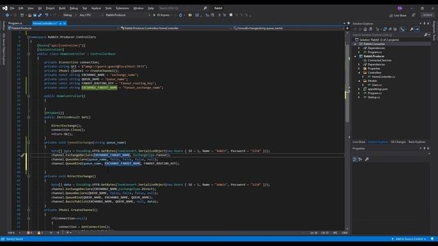This screenshot has width=438, height=246.
Task: Click the bookmark icon in toolbar
Action: [x=231, y=15]
